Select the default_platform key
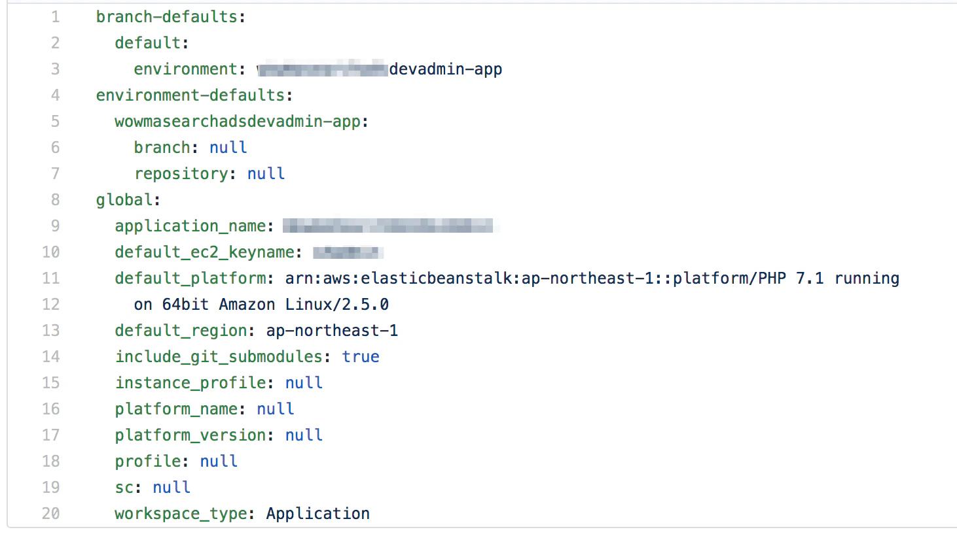This screenshot has height=553, width=957. tap(190, 278)
